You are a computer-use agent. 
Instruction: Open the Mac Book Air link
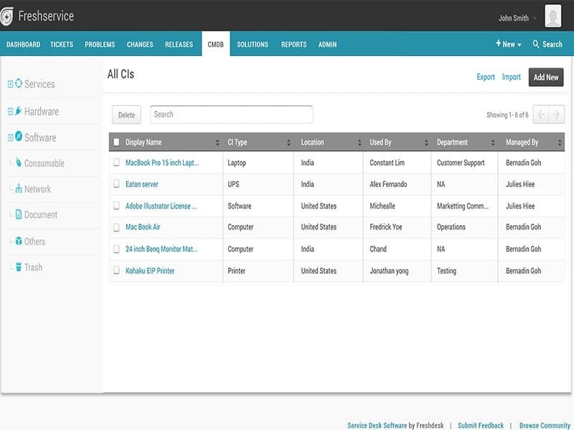(143, 227)
